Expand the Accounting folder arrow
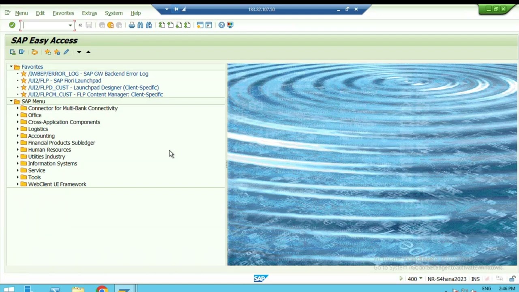 coord(18,136)
